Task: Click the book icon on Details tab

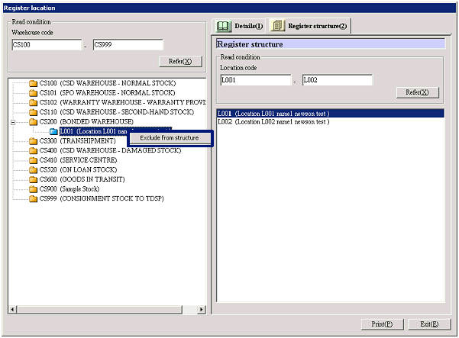Action: click(224, 27)
